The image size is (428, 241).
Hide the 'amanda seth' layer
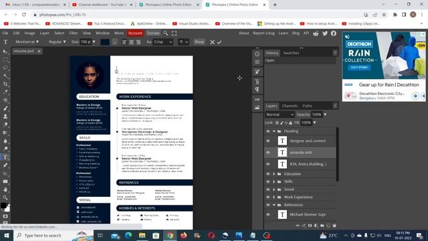(x=268, y=153)
